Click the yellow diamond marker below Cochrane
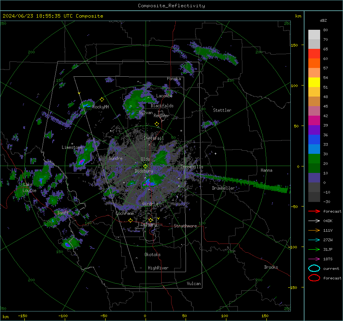Viewport: 343px width, 321px height. point(131,220)
